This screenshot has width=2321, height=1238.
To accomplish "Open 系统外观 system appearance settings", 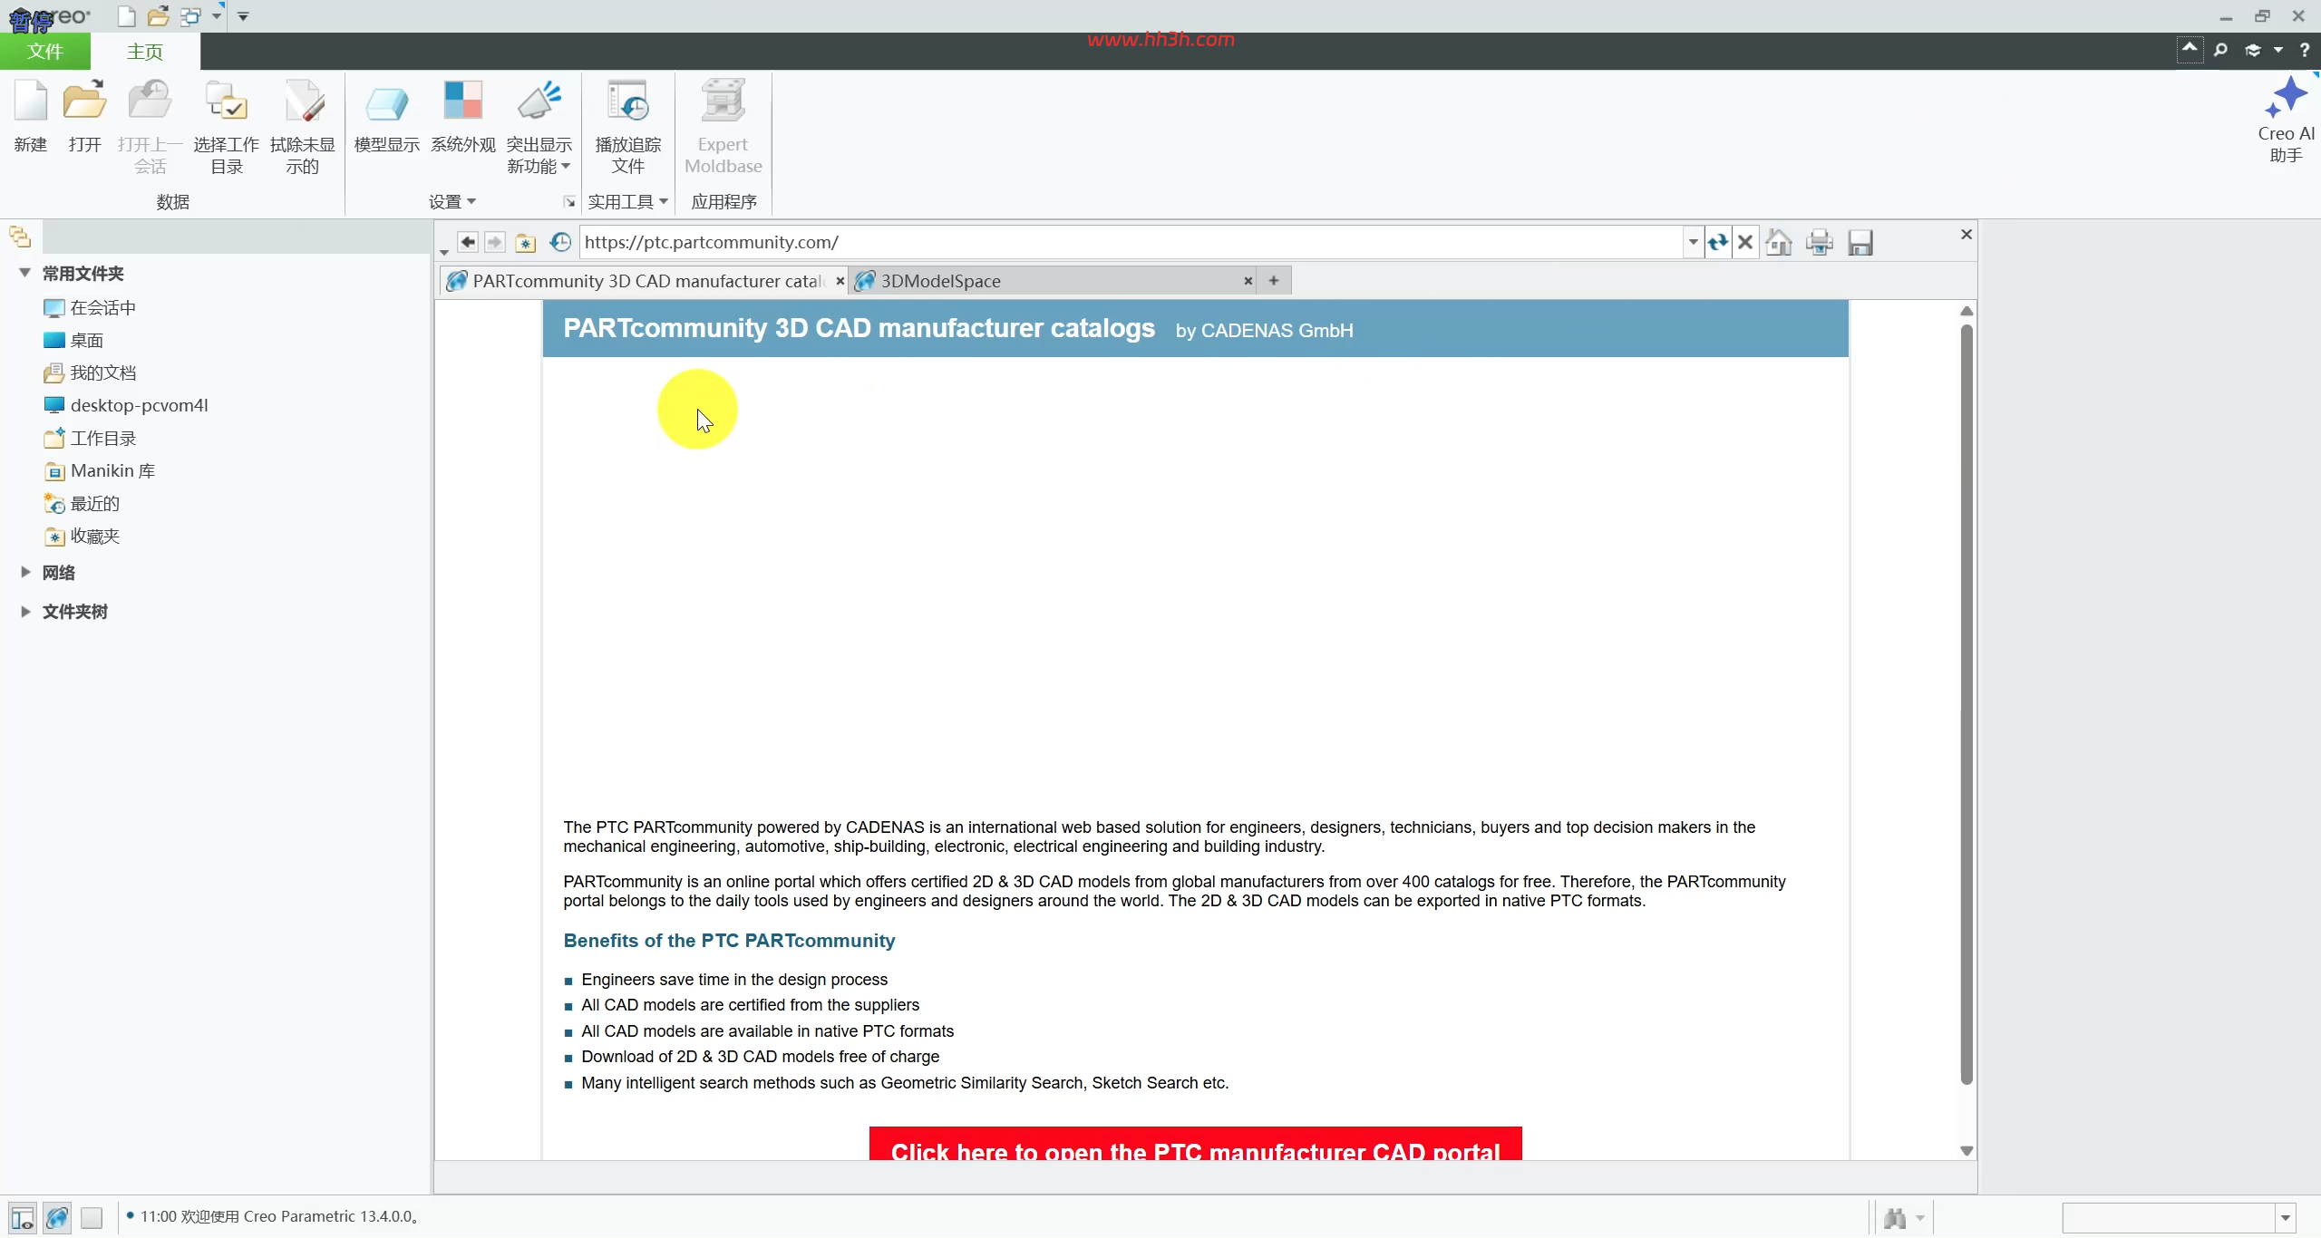I will tap(462, 116).
